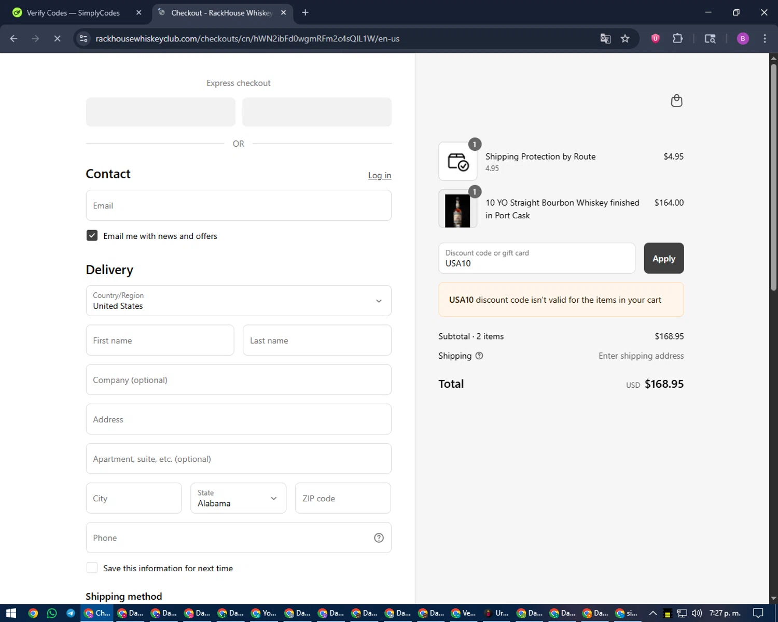Viewport: 778px width, 622px height.
Task: Click the Ch... active Chrome taskbar window
Action: click(97, 613)
